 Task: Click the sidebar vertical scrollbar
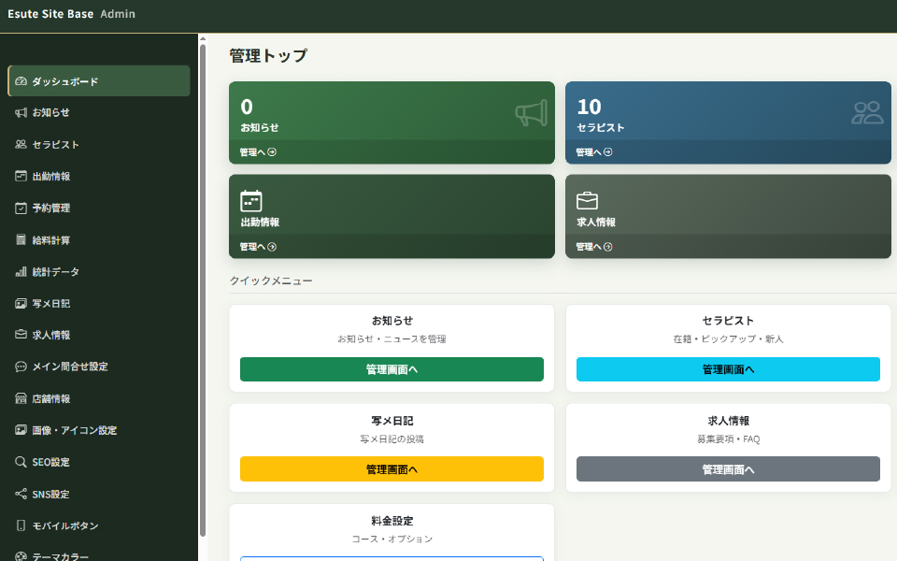203,291
